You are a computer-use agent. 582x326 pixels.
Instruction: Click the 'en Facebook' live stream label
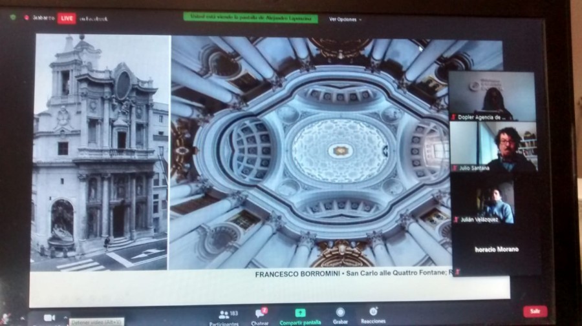pos(94,19)
